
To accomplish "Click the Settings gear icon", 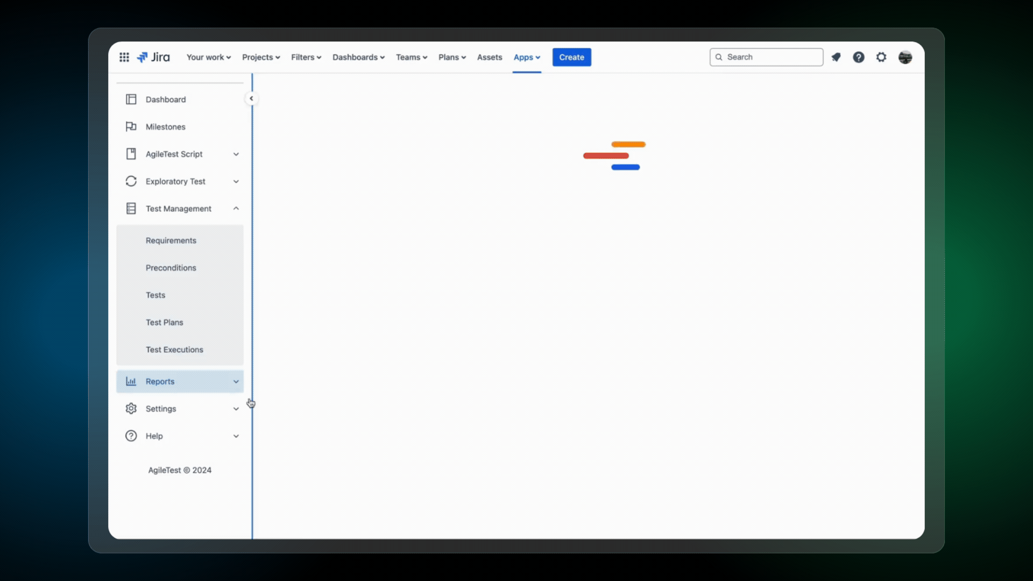I will coord(131,409).
